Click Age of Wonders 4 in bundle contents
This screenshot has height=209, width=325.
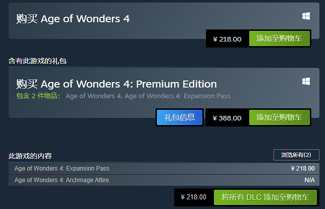click(x=93, y=96)
